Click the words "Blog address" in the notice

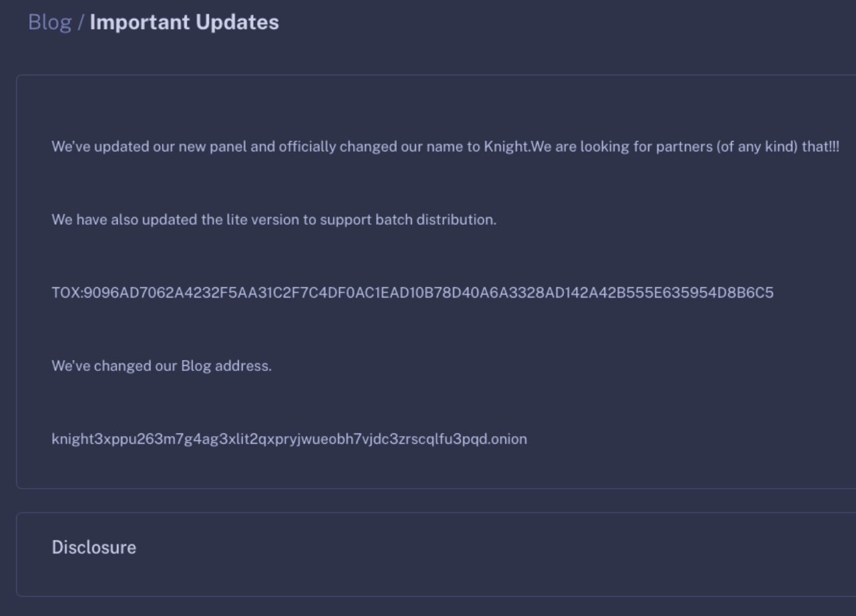[x=226, y=366]
